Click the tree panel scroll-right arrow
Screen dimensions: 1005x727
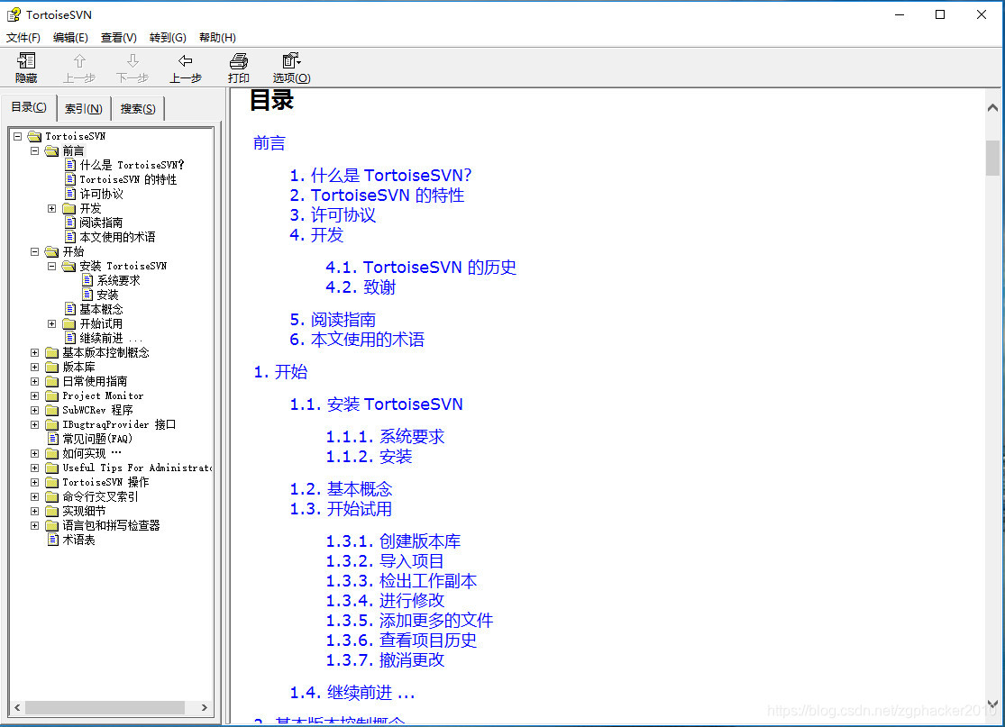pyautogui.click(x=205, y=707)
